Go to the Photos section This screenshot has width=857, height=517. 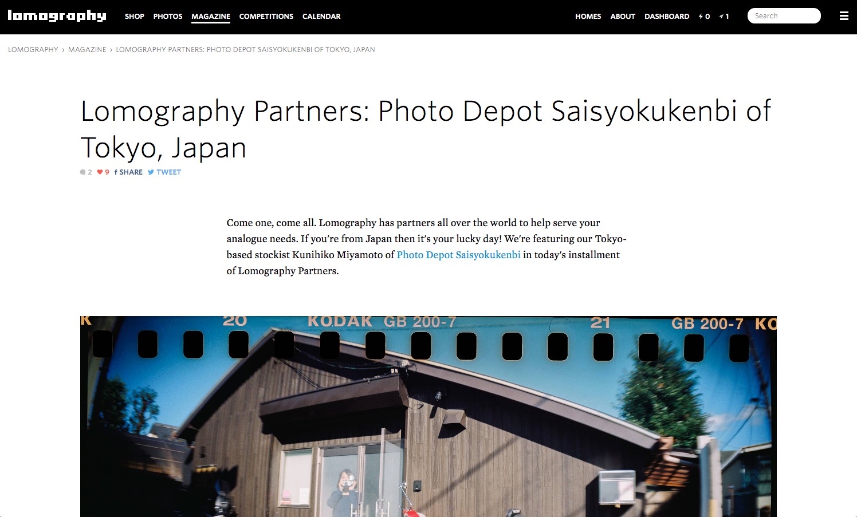tap(168, 16)
